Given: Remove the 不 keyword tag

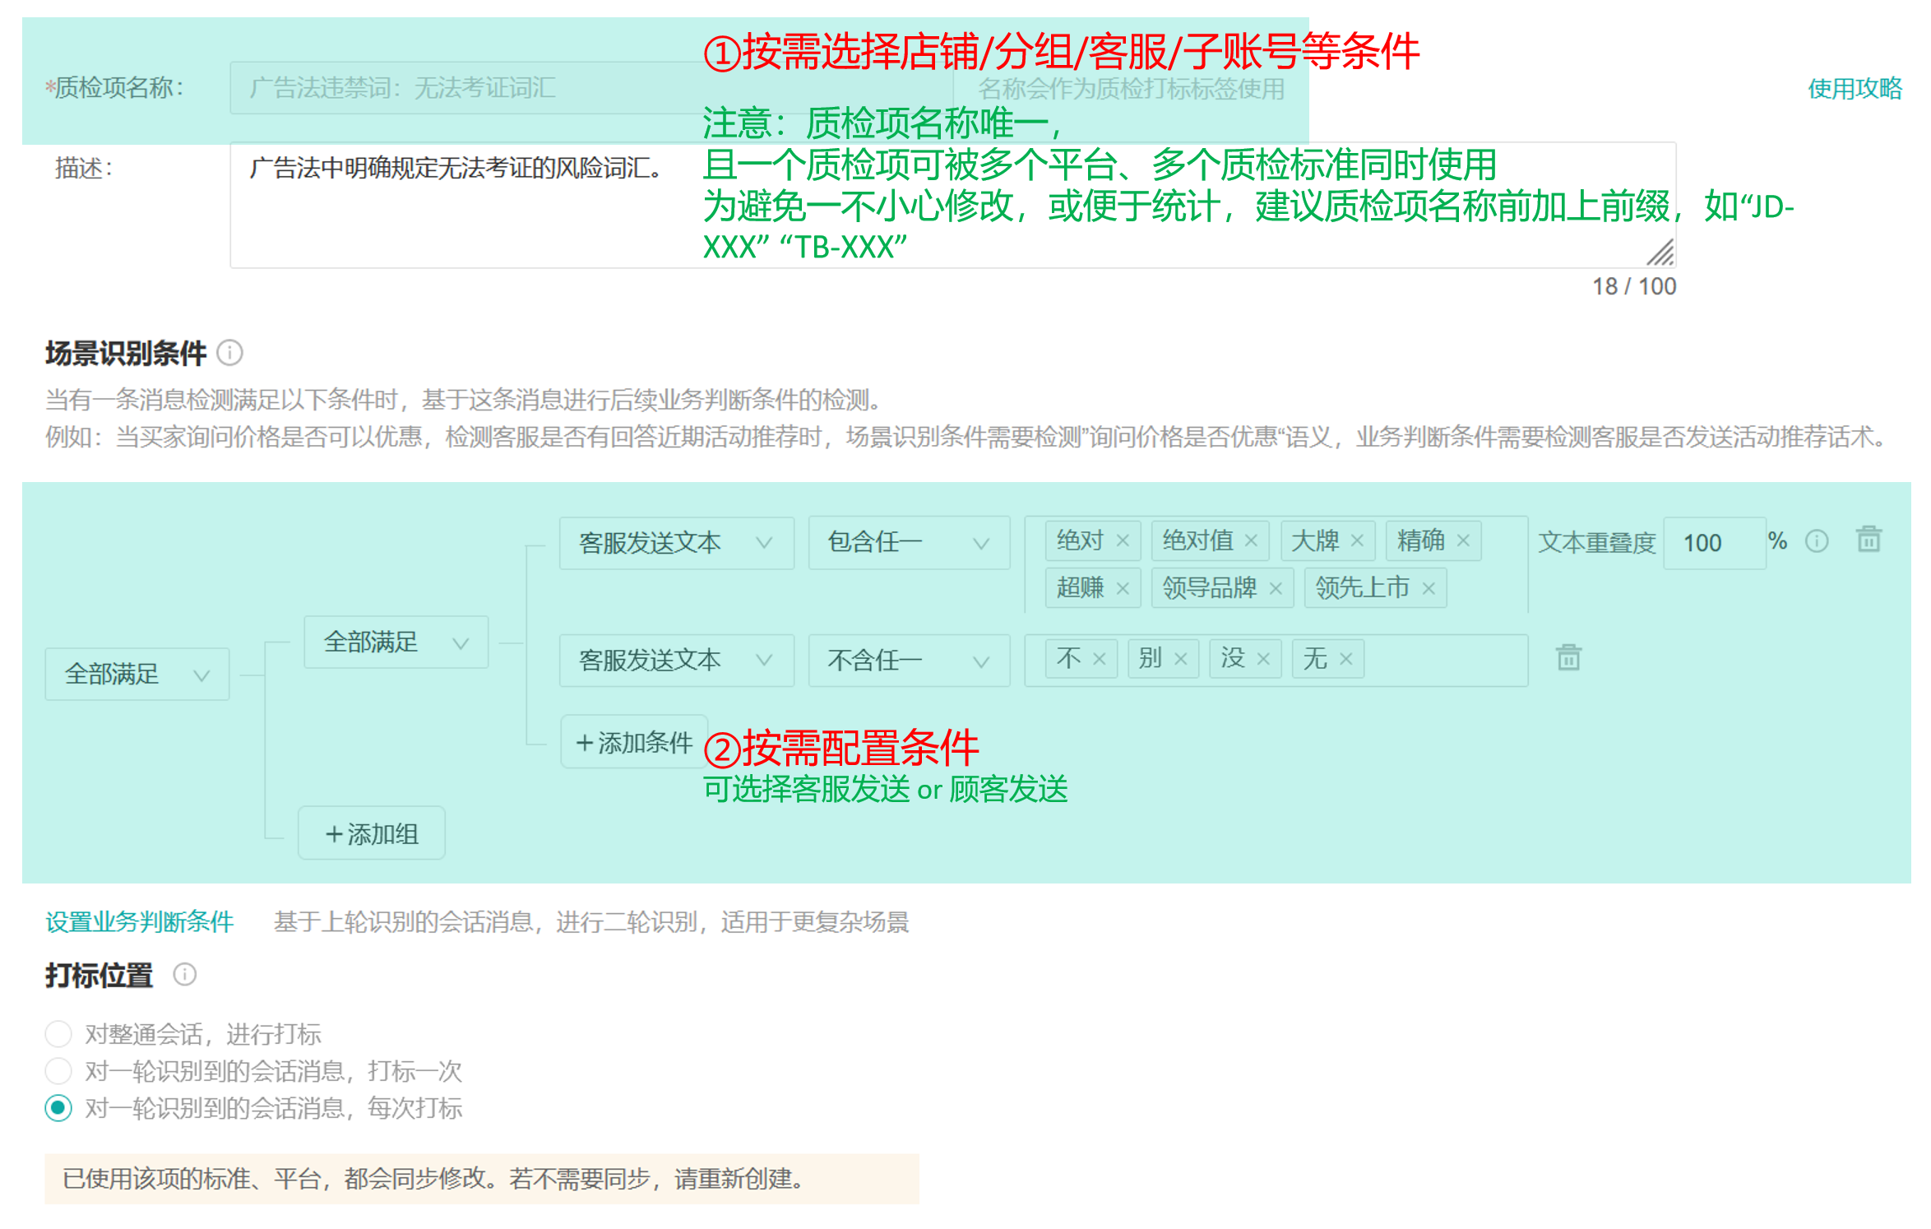Looking at the screenshot, I should (1099, 659).
